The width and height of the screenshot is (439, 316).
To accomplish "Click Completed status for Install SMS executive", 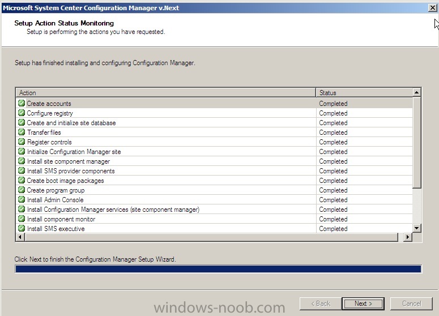I will click(333, 229).
